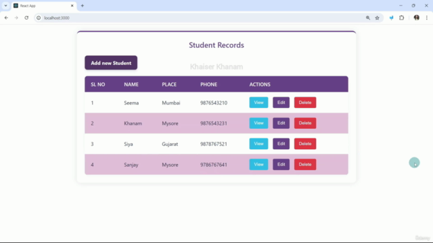Click the ACTIONS column header
This screenshot has width=433, height=243.
tap(260, 84)
